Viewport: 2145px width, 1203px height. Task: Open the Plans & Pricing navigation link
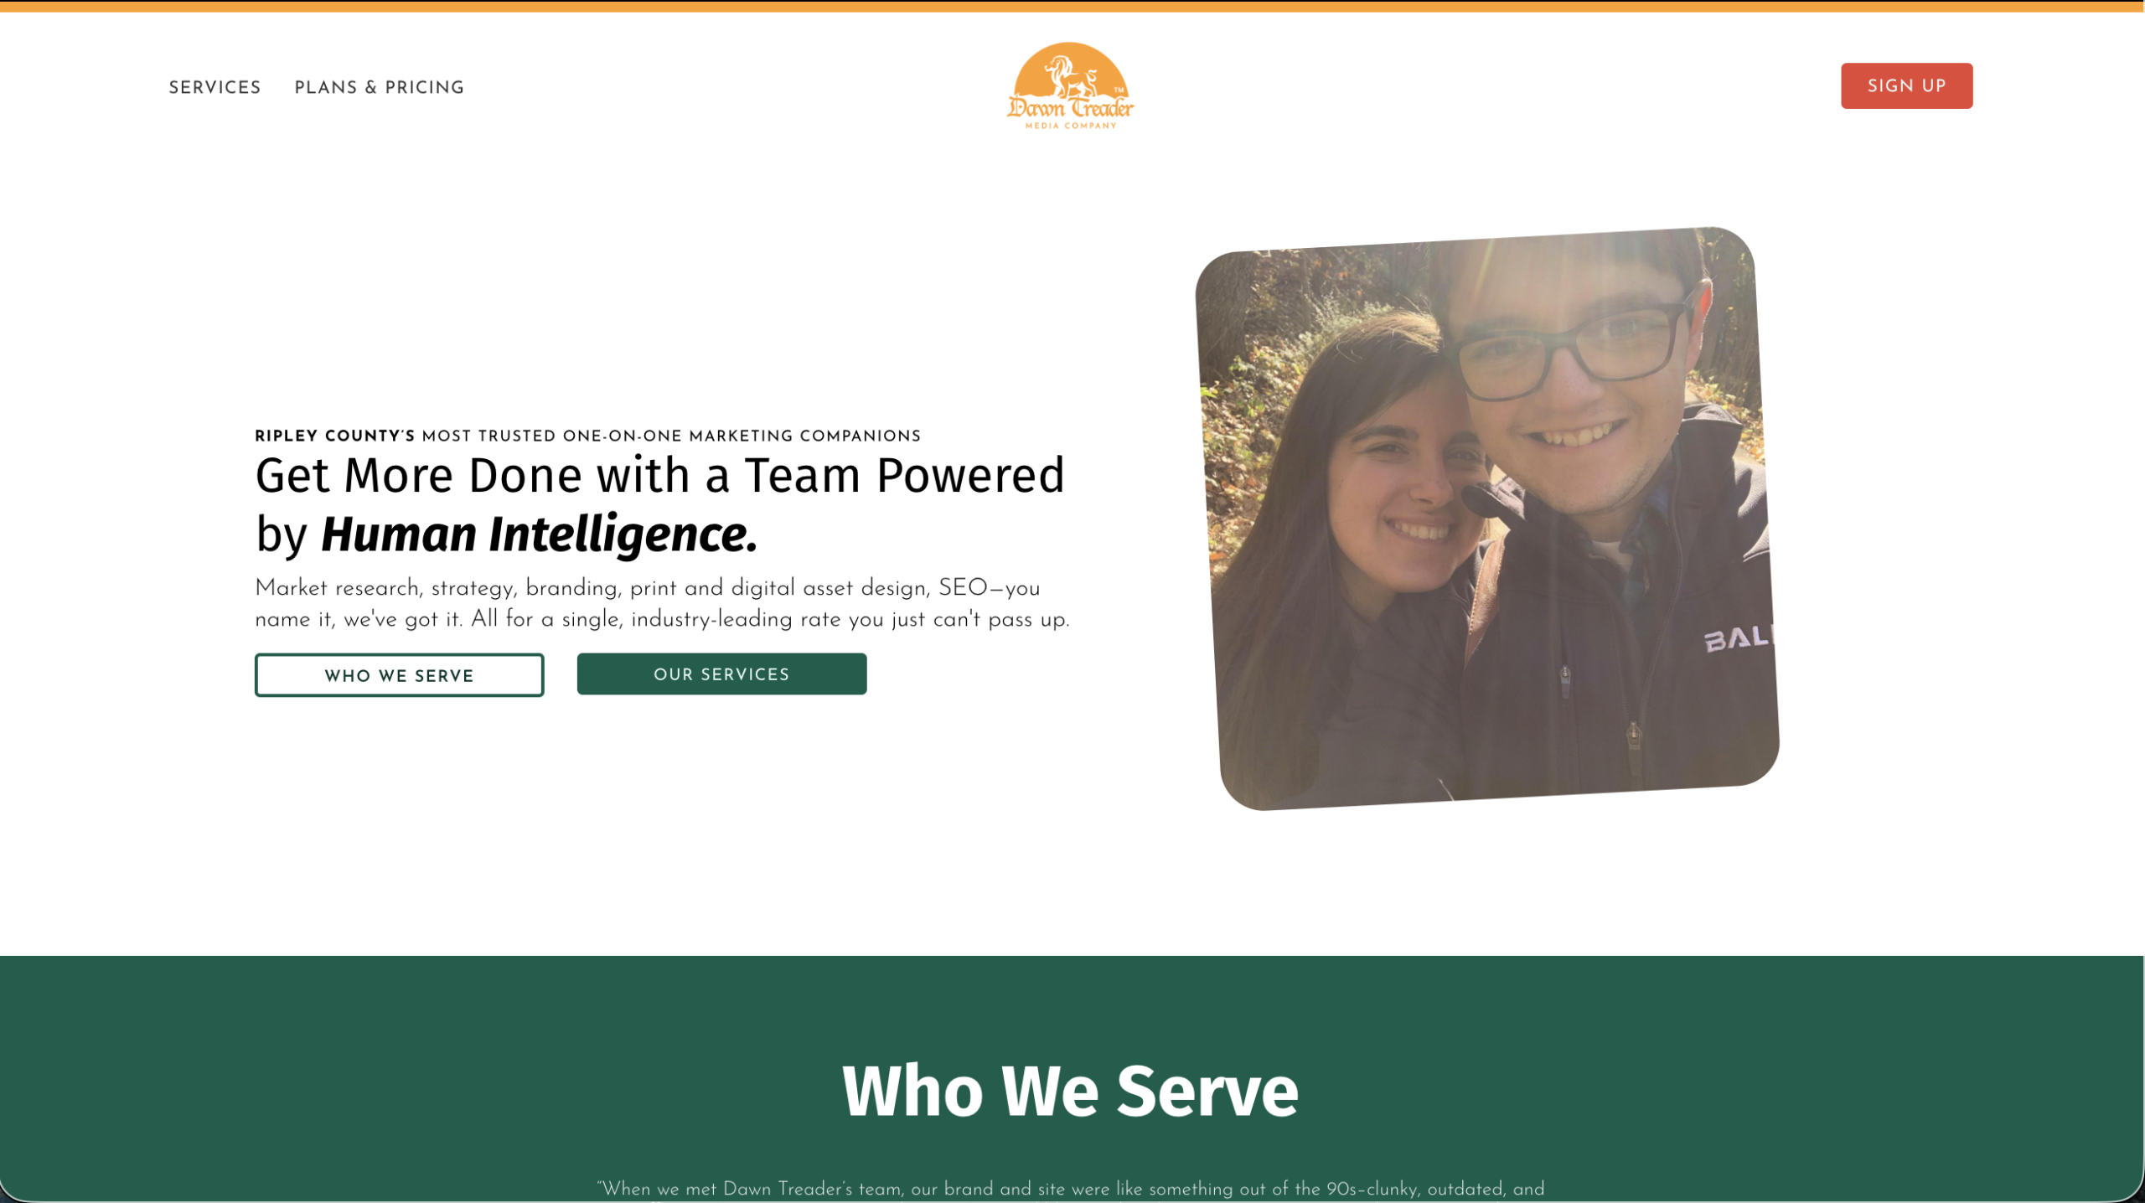pos(379,88)
